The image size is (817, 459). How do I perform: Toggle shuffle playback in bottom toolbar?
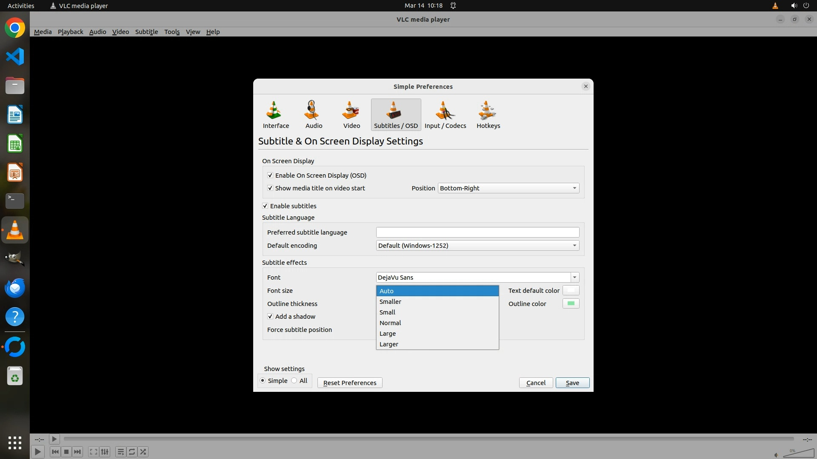pyautogui.click(x=143, y=452)
